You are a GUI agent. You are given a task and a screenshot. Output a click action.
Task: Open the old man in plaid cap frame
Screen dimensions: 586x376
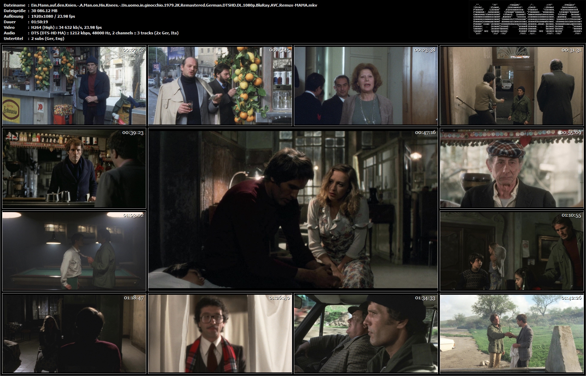[512, 168]
